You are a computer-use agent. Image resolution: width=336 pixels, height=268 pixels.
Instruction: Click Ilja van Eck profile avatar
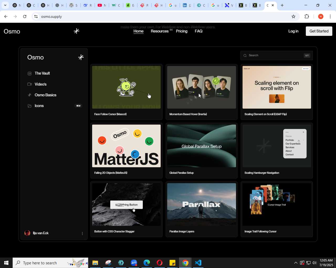coord(27,233)
